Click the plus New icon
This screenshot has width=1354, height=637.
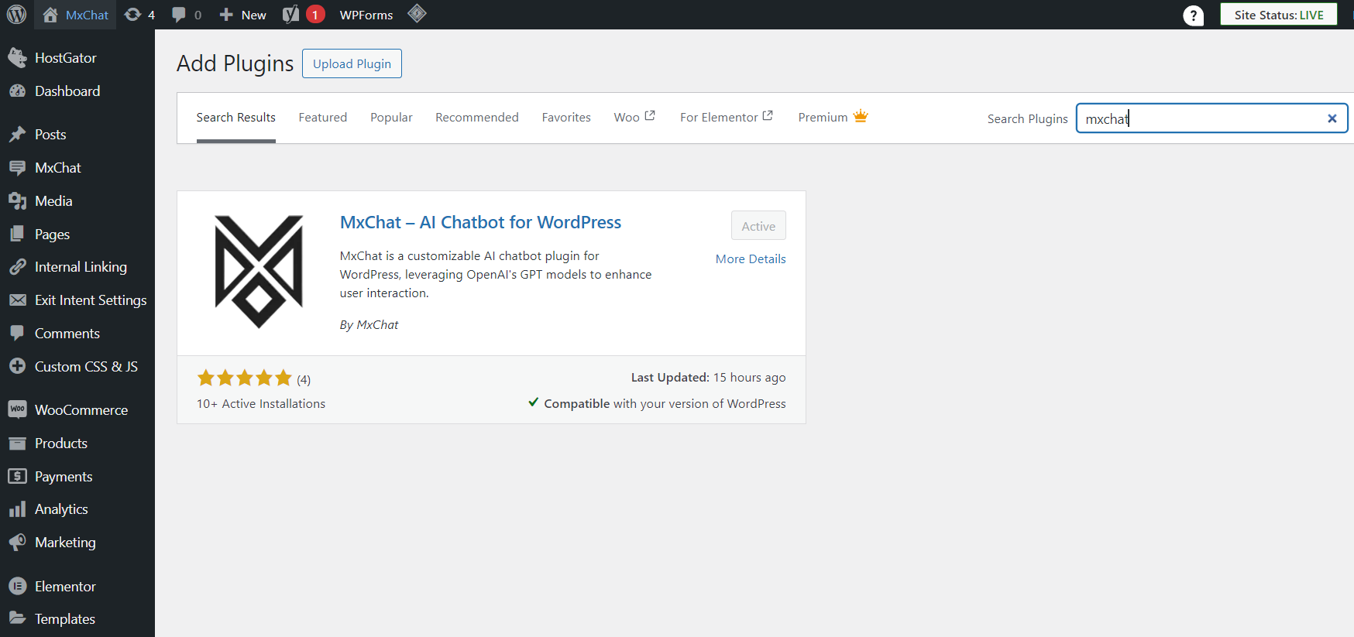click(226, 15)
